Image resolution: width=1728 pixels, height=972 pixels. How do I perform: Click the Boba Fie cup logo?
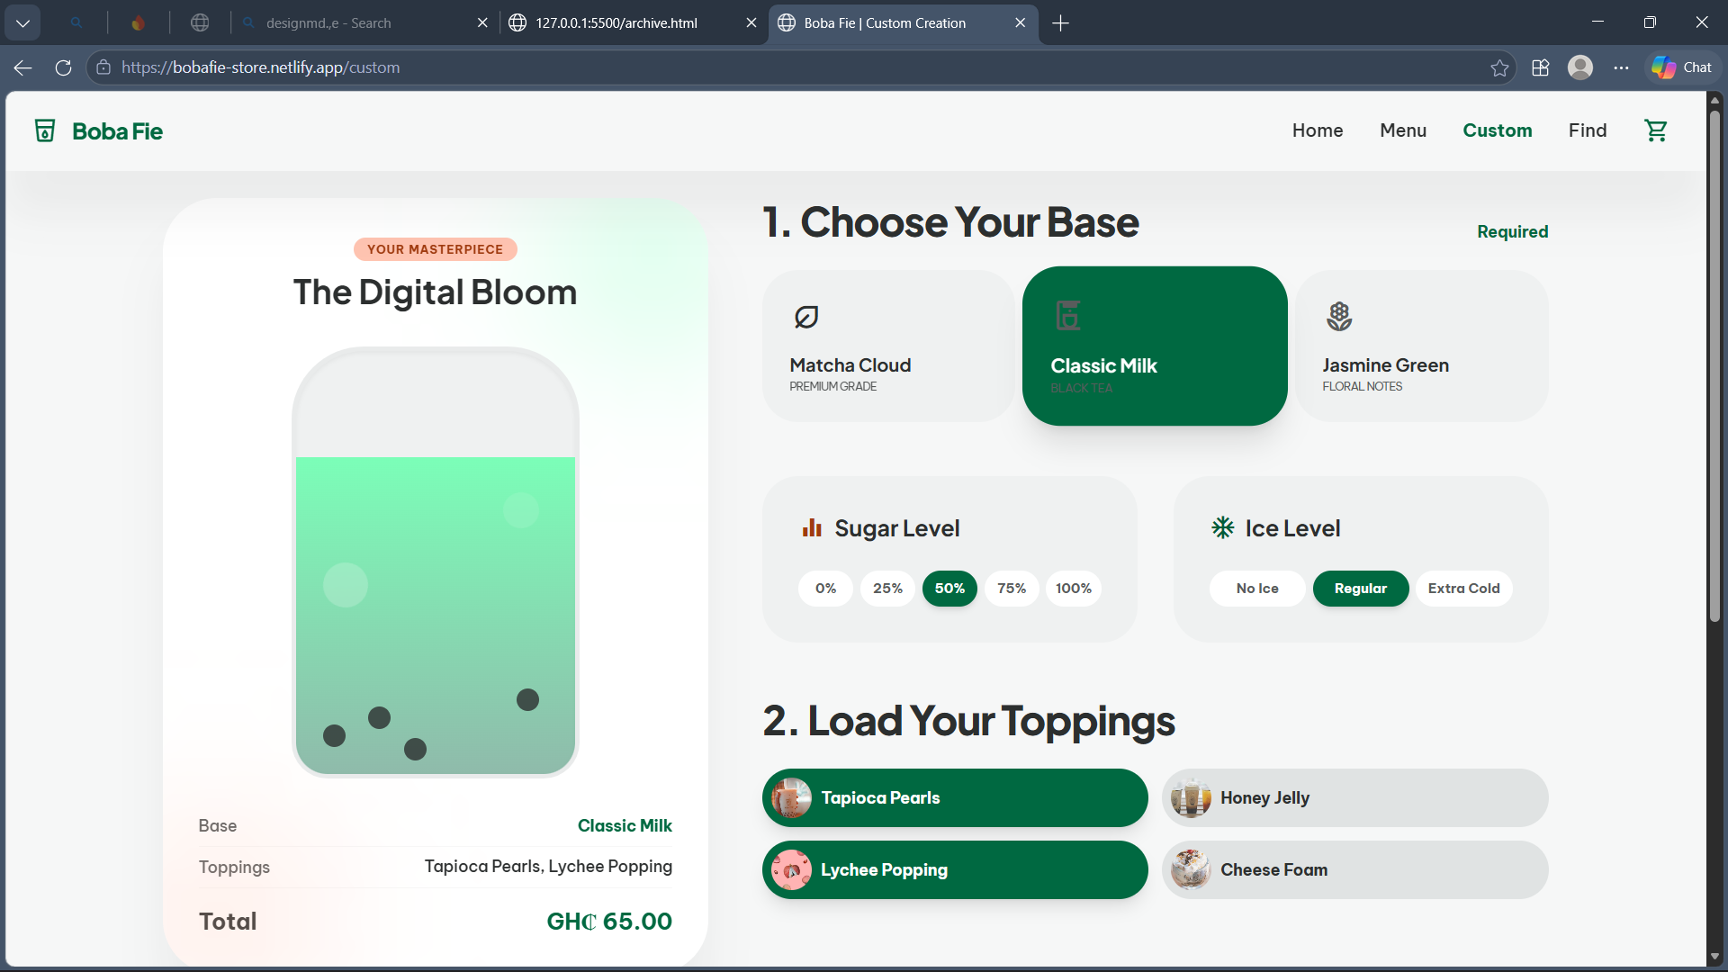point(45,130)
